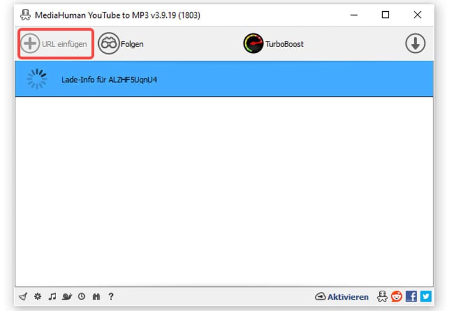Click the Aktivieren link
Screen dimensions: 449x311
pyautogui.click(x=348, y=297)
